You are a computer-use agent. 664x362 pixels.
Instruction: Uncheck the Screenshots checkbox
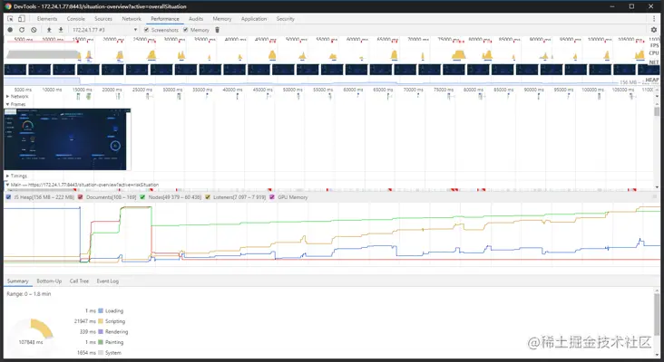[147, 30]
